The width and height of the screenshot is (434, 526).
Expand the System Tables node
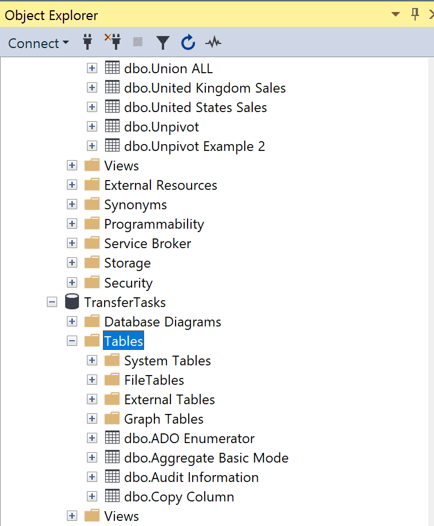click(92, 360)
